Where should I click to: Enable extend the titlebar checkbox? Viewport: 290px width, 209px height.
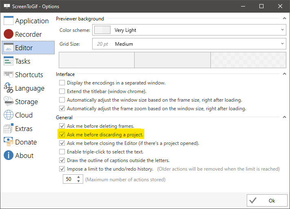[62, 91]
